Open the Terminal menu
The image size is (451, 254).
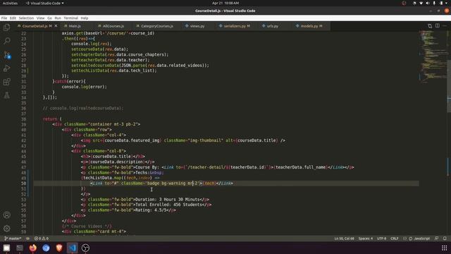(x=70, y=18)
